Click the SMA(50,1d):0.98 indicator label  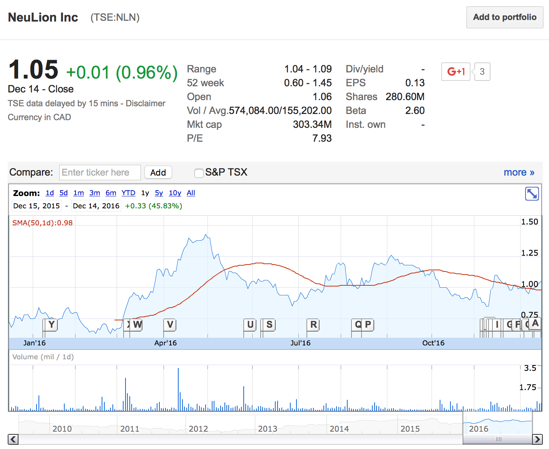[42, 223]
